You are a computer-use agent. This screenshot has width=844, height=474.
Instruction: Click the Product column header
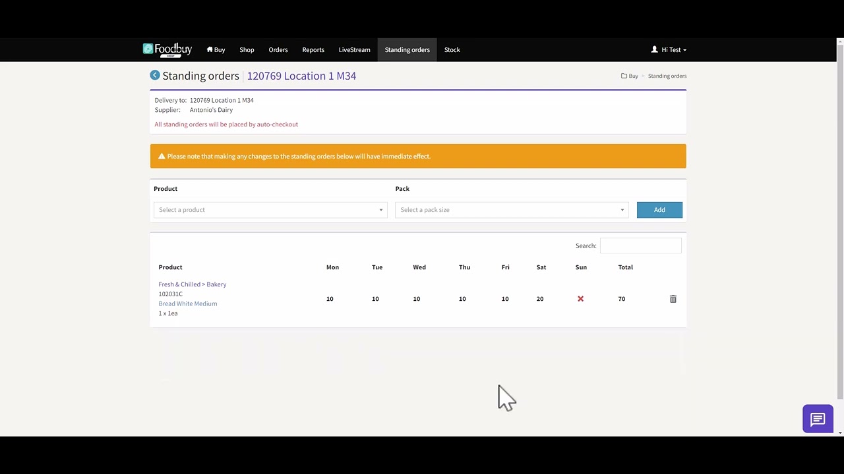(171, 267)
